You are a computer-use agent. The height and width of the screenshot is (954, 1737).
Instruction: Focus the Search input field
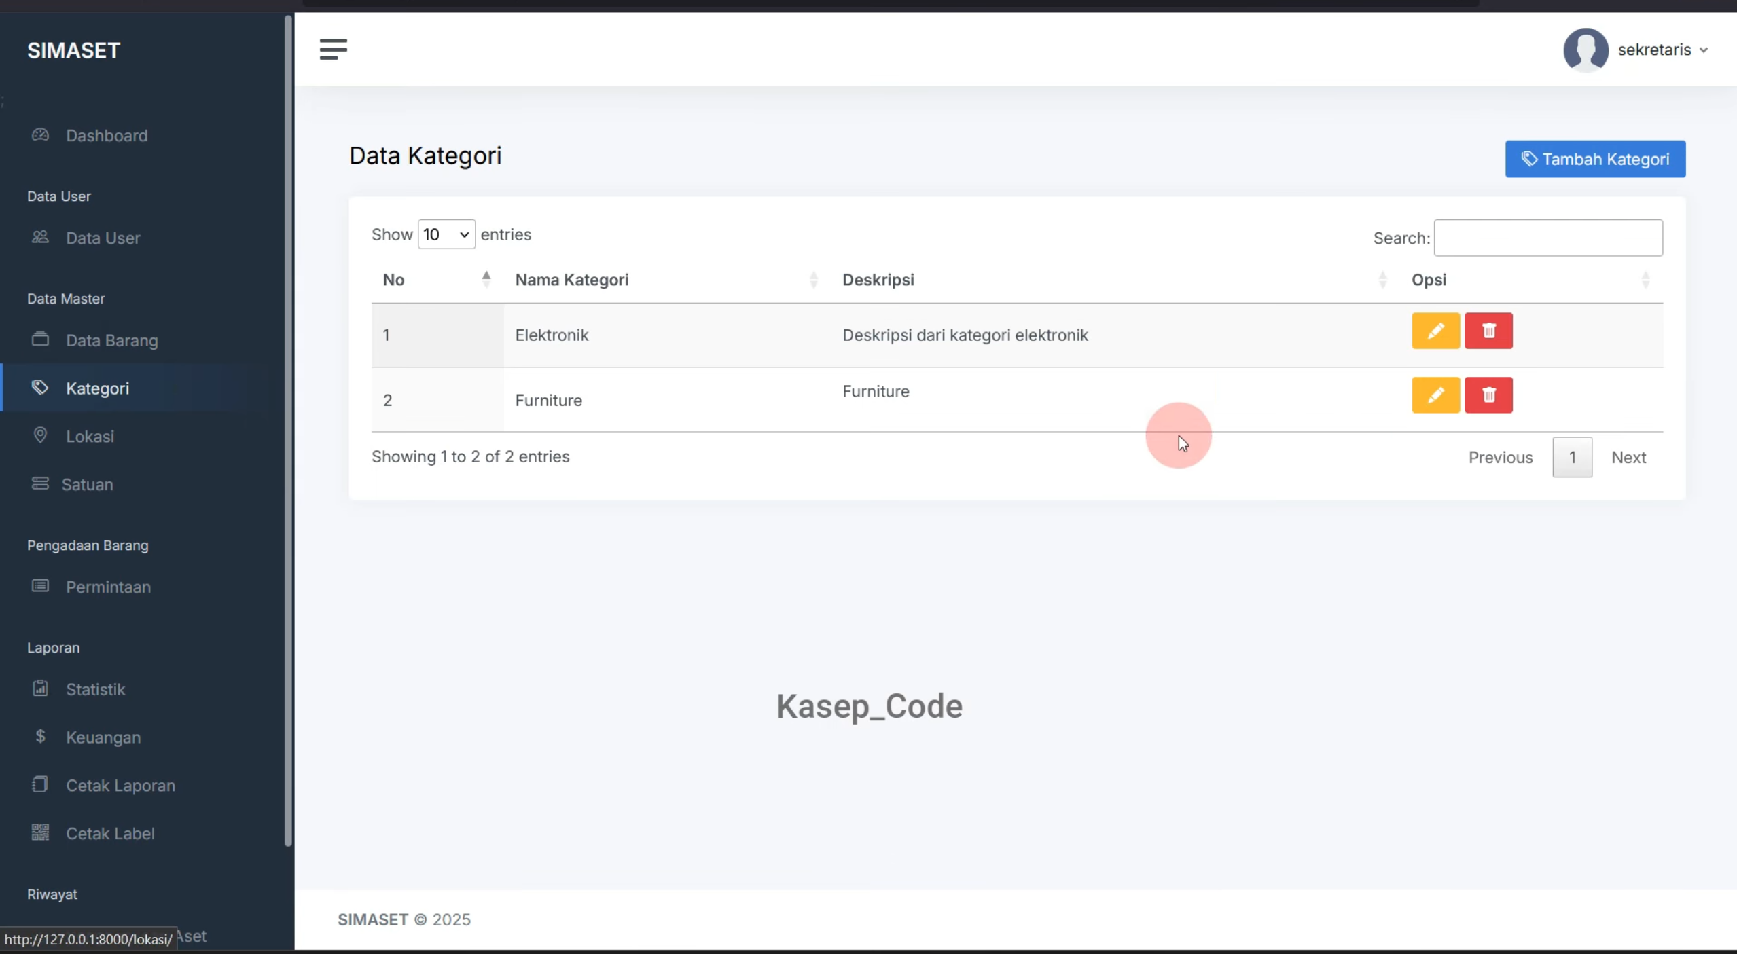click(x=1547, y=238)
